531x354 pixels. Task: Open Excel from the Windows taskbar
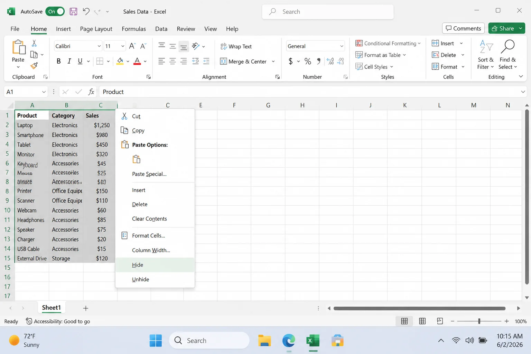(x=313, y=341)
